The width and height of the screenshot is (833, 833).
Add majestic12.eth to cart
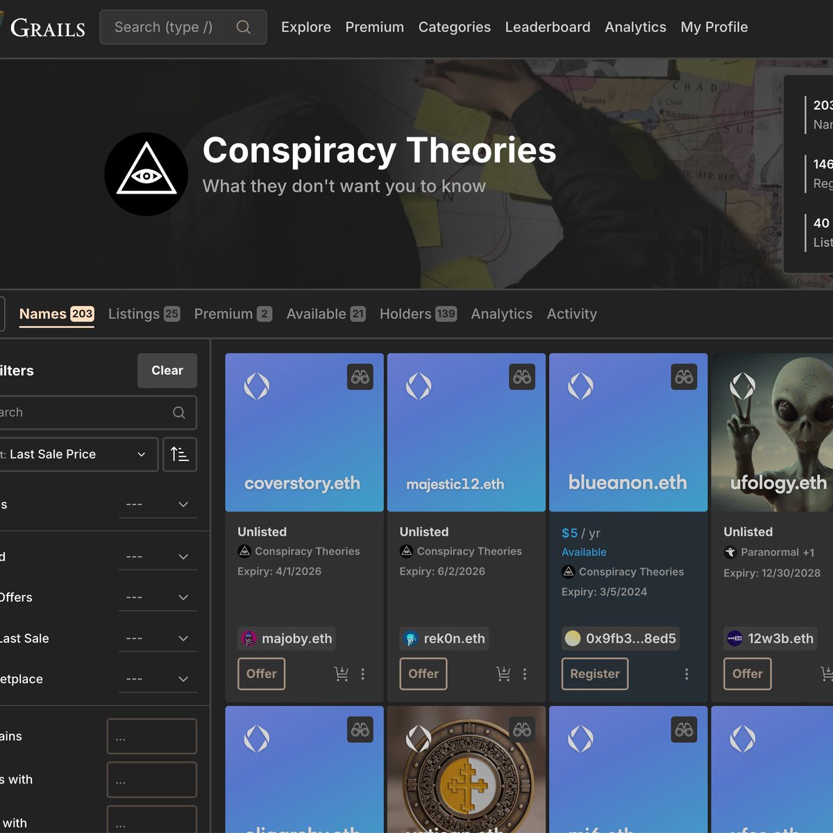pyautogui.click(x=503, y=674)
